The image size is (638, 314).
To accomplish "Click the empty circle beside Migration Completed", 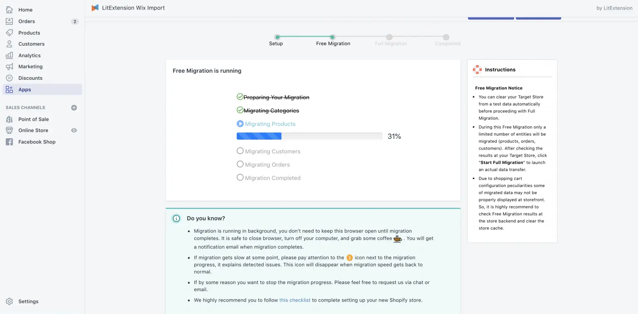I will click(x=240, y=177).
